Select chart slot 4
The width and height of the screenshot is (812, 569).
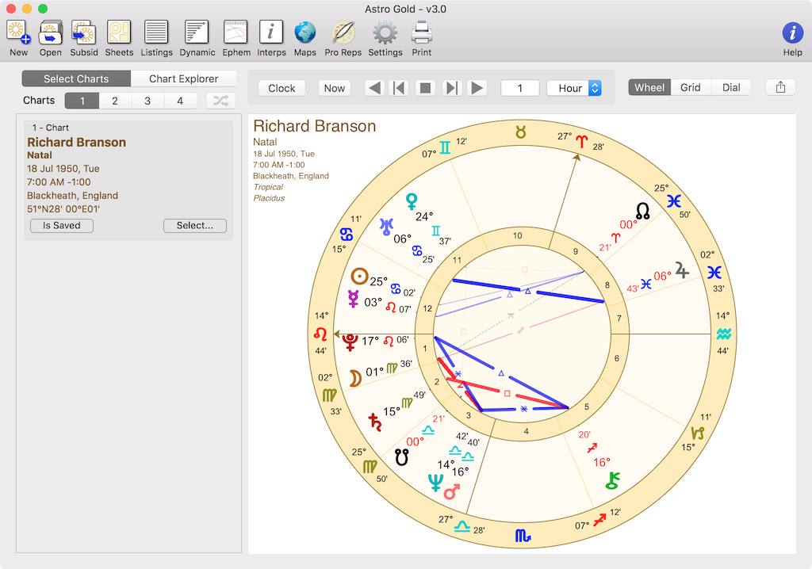pyautogui.click(x=180, y=101)
